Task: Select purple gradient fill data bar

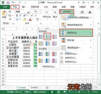Action: (x=54, y=43)
